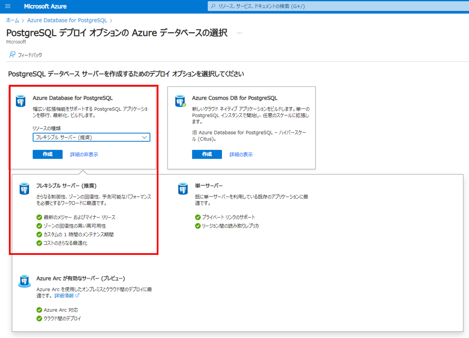The width and height of the screenshot is (469, 338).
Task: Click check icon for 最新のメジャー およびマイナー リリース
Action: pyautogui.click(x=39, y=218)
